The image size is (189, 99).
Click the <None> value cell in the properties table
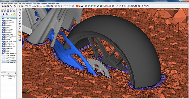pyautogui.click(x=10, y=78)
